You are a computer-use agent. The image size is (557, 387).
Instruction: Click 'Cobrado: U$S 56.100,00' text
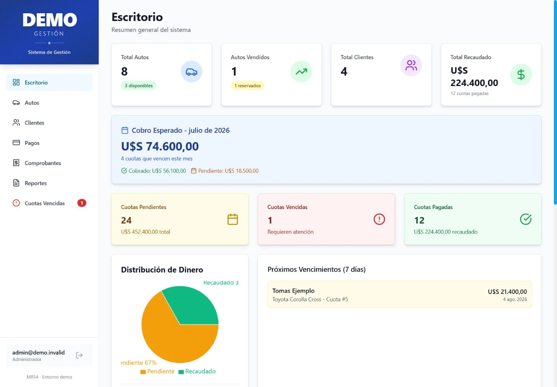click(157, 171)
